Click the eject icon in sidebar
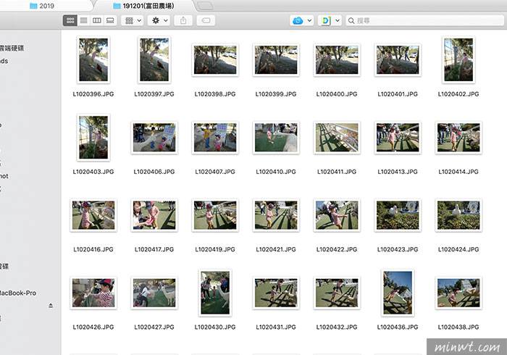This screenshot has width=507, height=355. (x=51, y=306)
